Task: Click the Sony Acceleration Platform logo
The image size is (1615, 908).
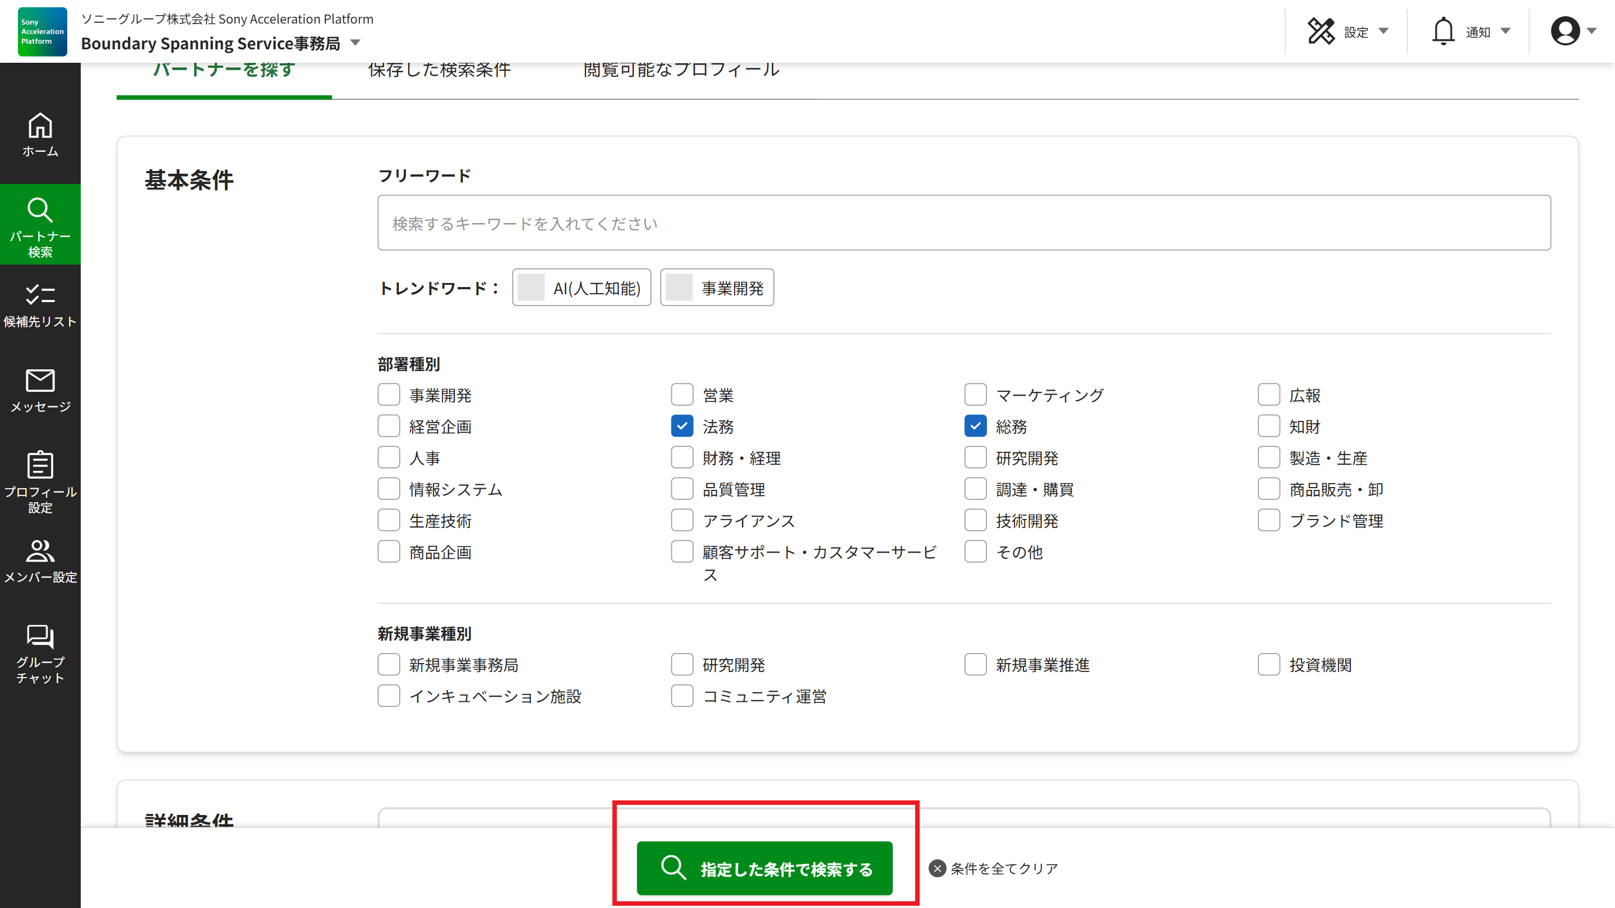Action: point(42,31)
